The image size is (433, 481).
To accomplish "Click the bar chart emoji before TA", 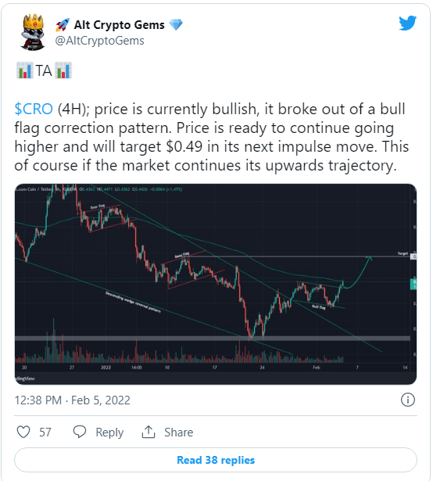I will [24, 70].
